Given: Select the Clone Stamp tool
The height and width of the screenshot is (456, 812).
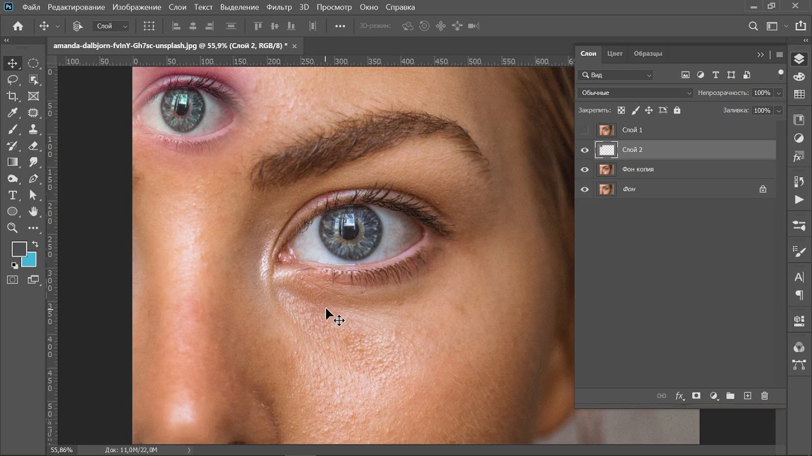Looking at the screenshot, I should click(34, 129).
